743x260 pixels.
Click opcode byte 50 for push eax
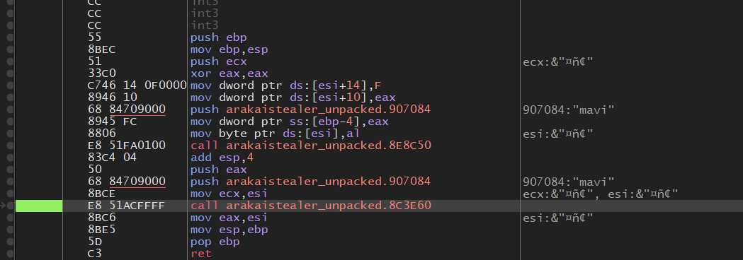tap(94, 170)
